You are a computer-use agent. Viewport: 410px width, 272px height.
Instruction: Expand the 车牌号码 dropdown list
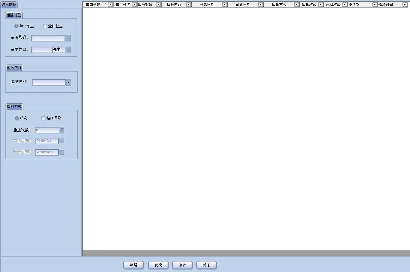68,38
